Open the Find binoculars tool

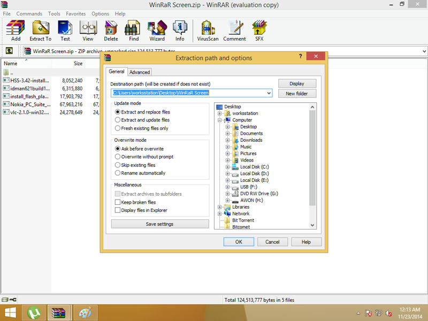[133, 30]
